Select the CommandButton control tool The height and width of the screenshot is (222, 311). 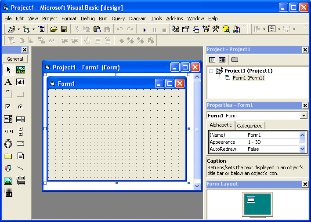tap(21, 95)
